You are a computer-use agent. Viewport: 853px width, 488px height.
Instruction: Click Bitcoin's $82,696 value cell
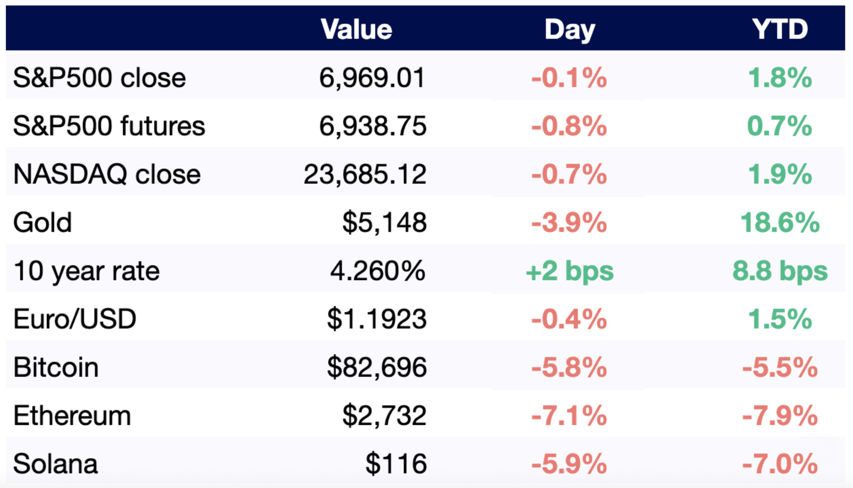point(377,367)
